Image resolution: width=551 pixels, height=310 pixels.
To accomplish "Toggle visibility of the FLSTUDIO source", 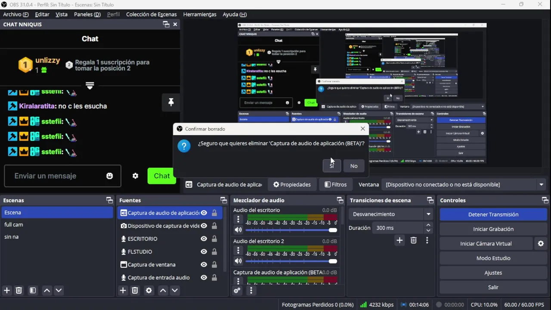I will (204, 251).
